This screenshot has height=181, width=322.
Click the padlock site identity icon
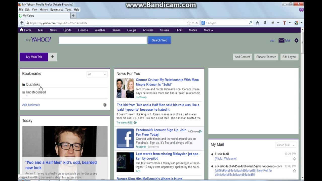coord(27,23)
